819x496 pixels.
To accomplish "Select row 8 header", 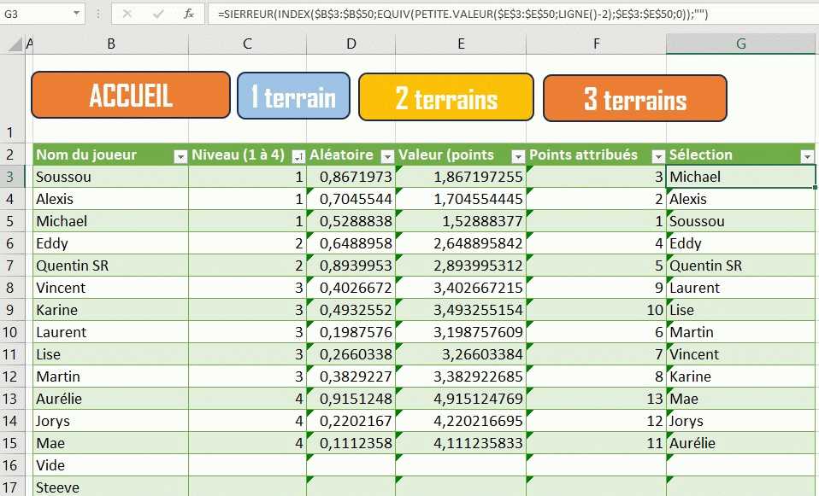I will (x=15, y=288).
